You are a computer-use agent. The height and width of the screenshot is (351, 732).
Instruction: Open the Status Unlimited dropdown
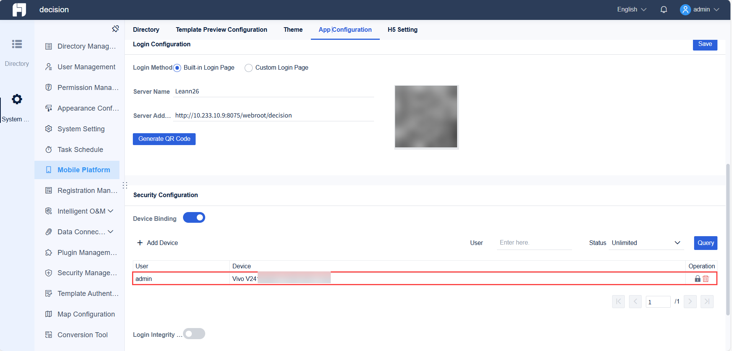click(646, 243)
